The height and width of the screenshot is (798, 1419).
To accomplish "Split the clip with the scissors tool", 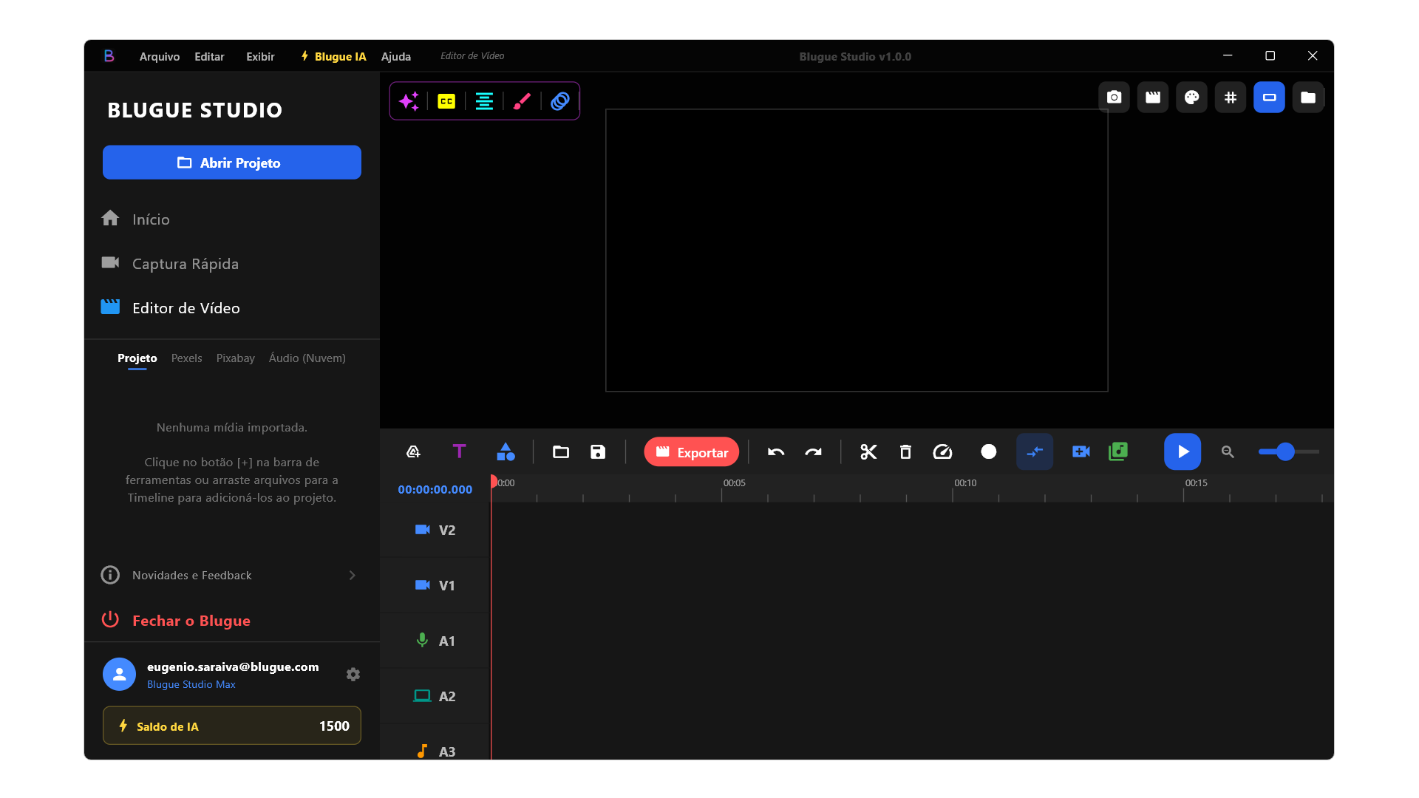I will pos(868,451).
